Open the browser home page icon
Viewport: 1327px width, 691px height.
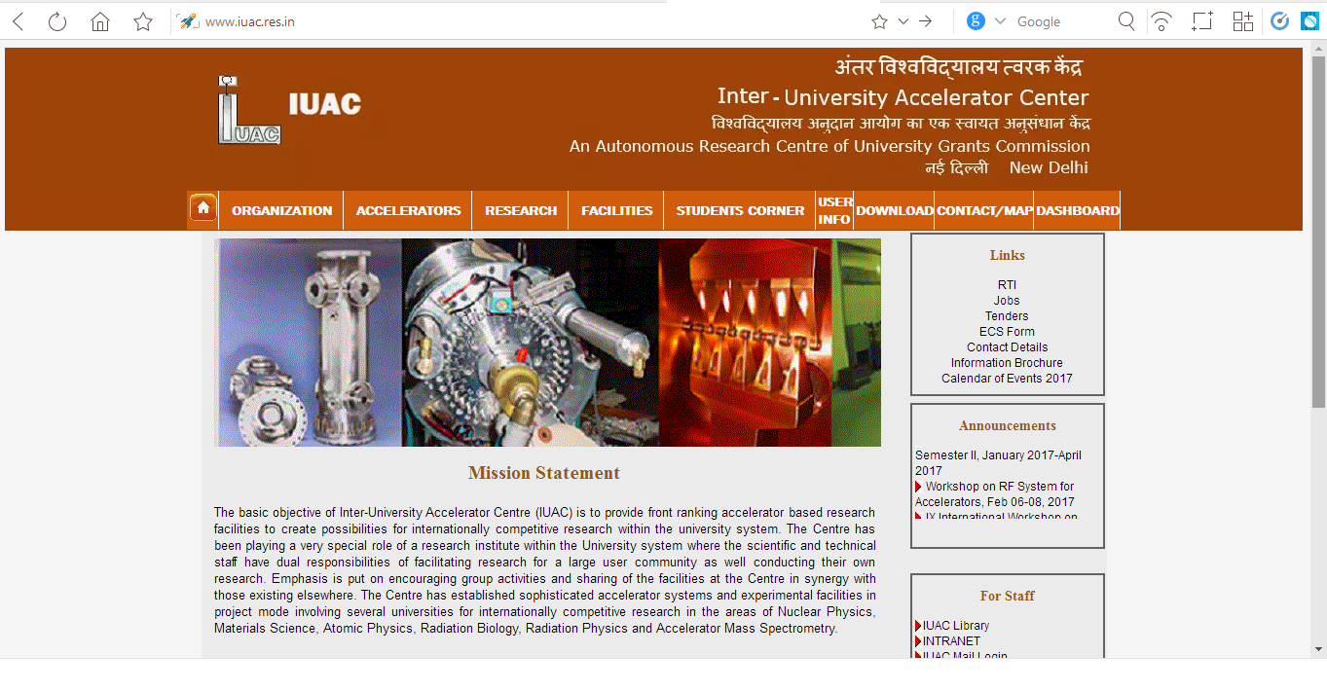coord(100,21)
